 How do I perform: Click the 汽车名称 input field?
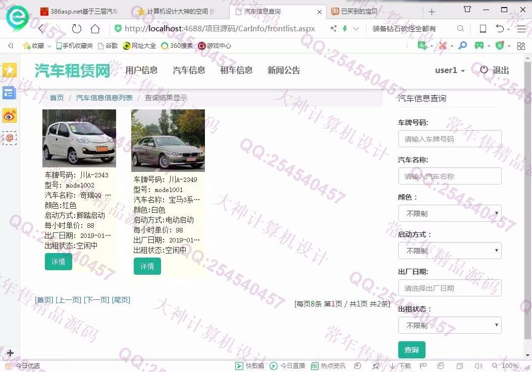pyautogui.click(x=450, y=176)
